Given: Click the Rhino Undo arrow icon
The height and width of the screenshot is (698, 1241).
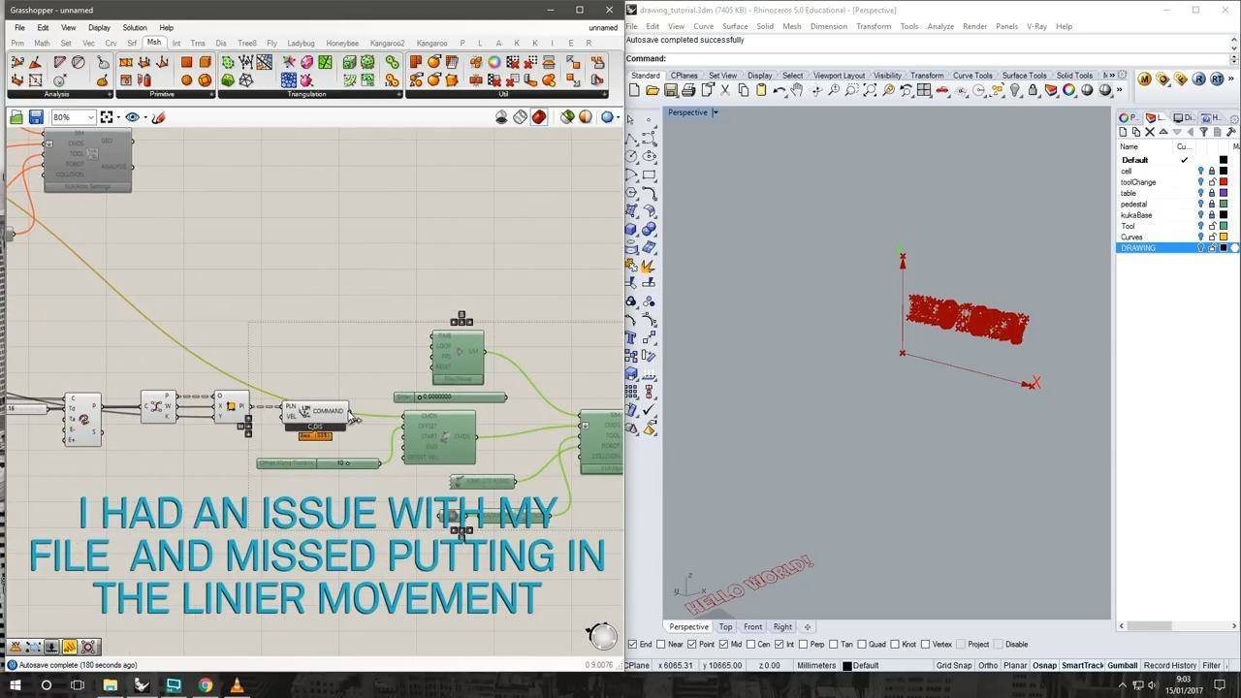Looking at the screenshot, I should (x=780, y=90).
